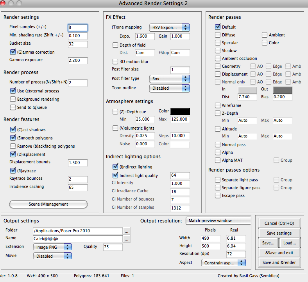Click the Pixel samples input field
The image size is (308, 282).
[x=77, y=28]
